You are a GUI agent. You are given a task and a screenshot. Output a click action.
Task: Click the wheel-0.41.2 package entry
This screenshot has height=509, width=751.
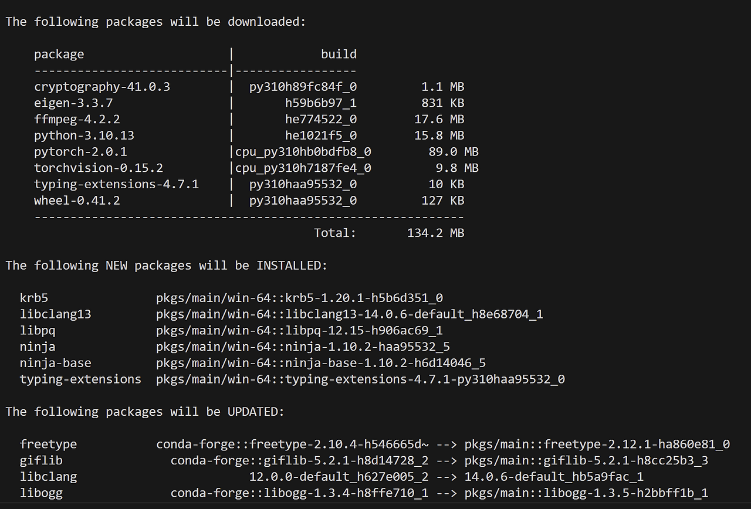(77, 201)
